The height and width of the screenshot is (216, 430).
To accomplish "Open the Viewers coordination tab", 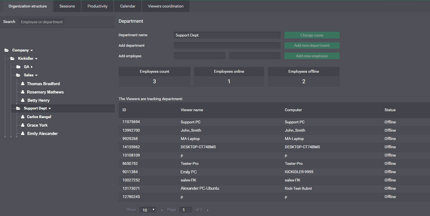I will [x=166, y=6].
